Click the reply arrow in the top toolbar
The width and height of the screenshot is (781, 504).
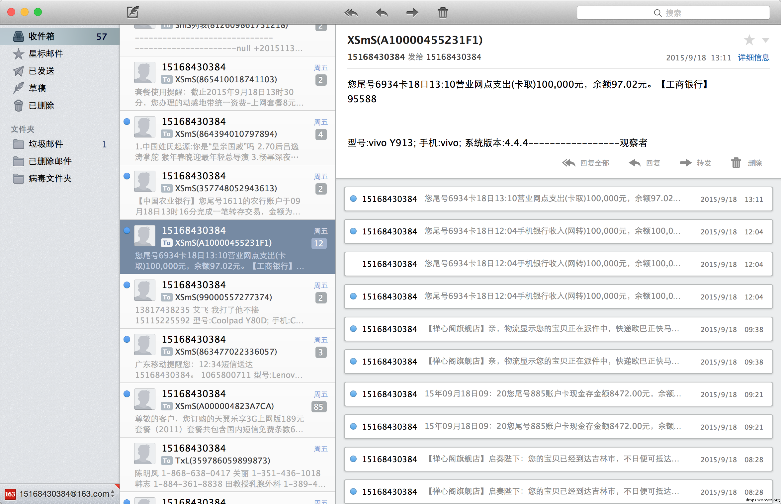point(382,13)
